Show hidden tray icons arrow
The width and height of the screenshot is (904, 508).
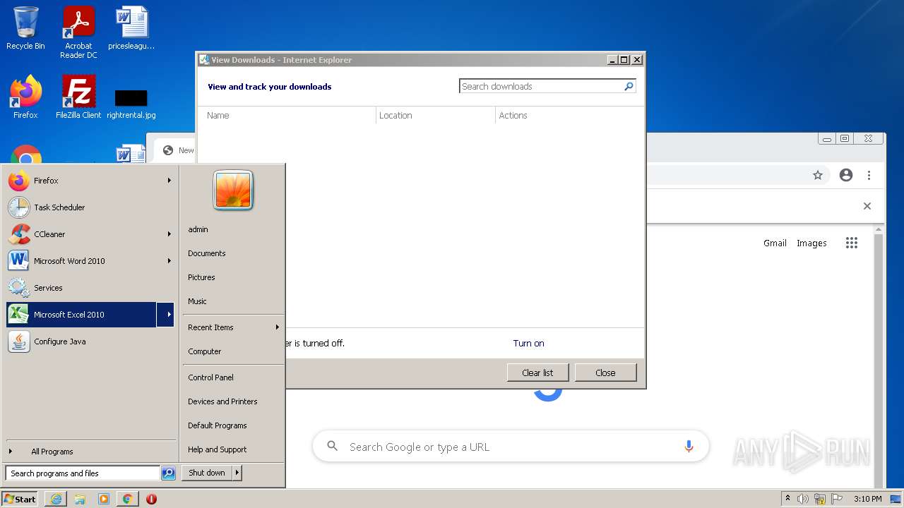coord(788,499)
